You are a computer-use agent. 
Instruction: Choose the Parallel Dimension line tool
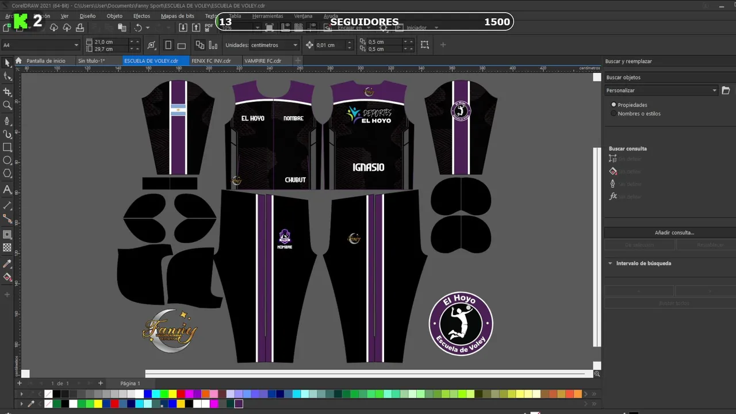pos(7,205)
